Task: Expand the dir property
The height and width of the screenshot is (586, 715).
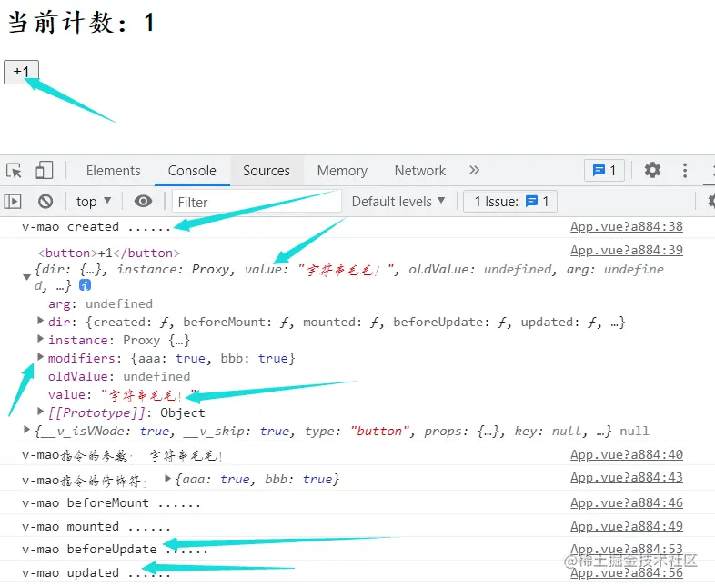Action: coord(41,321)
